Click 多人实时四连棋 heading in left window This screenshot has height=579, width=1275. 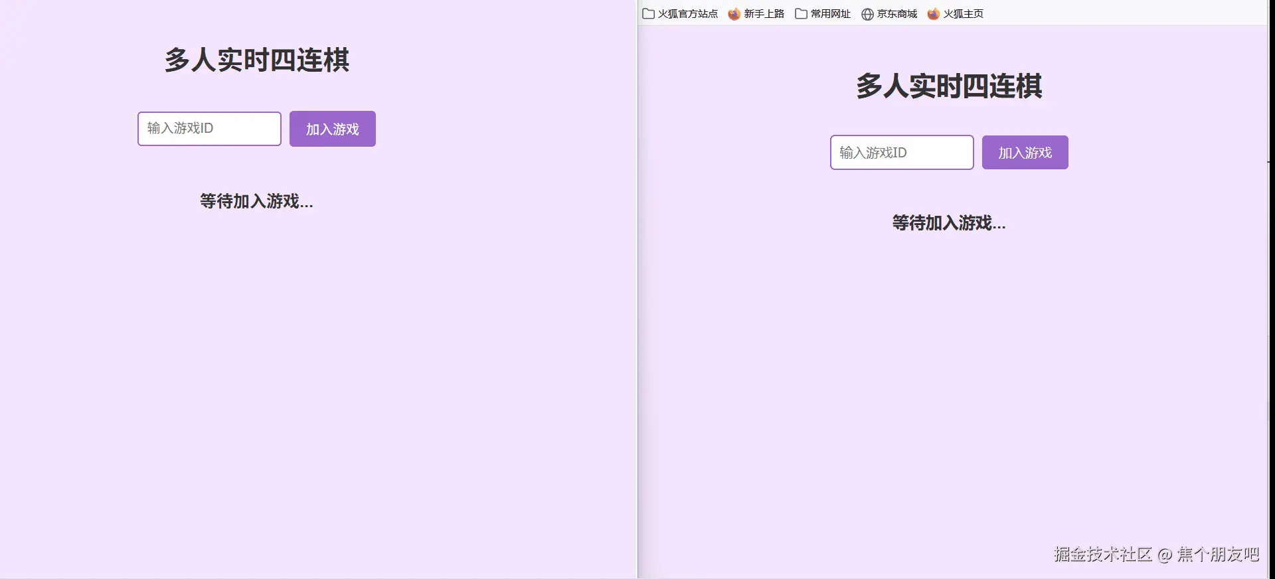(x=257, y=60)
